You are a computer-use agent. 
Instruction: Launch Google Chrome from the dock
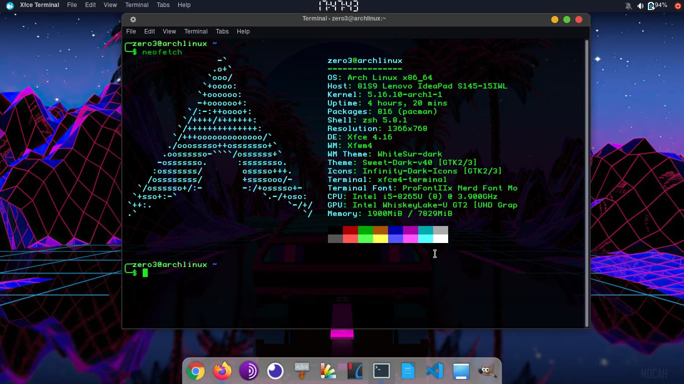tap(196, 371)
